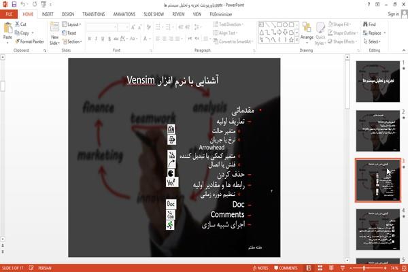Screen dimensions: 408x272
Task: Open the FILE tab
Action: [x=9, y=14]
